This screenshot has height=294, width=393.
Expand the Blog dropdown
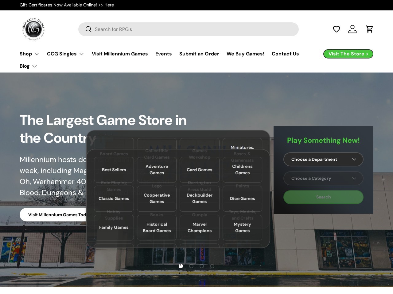tap(28, 66)
